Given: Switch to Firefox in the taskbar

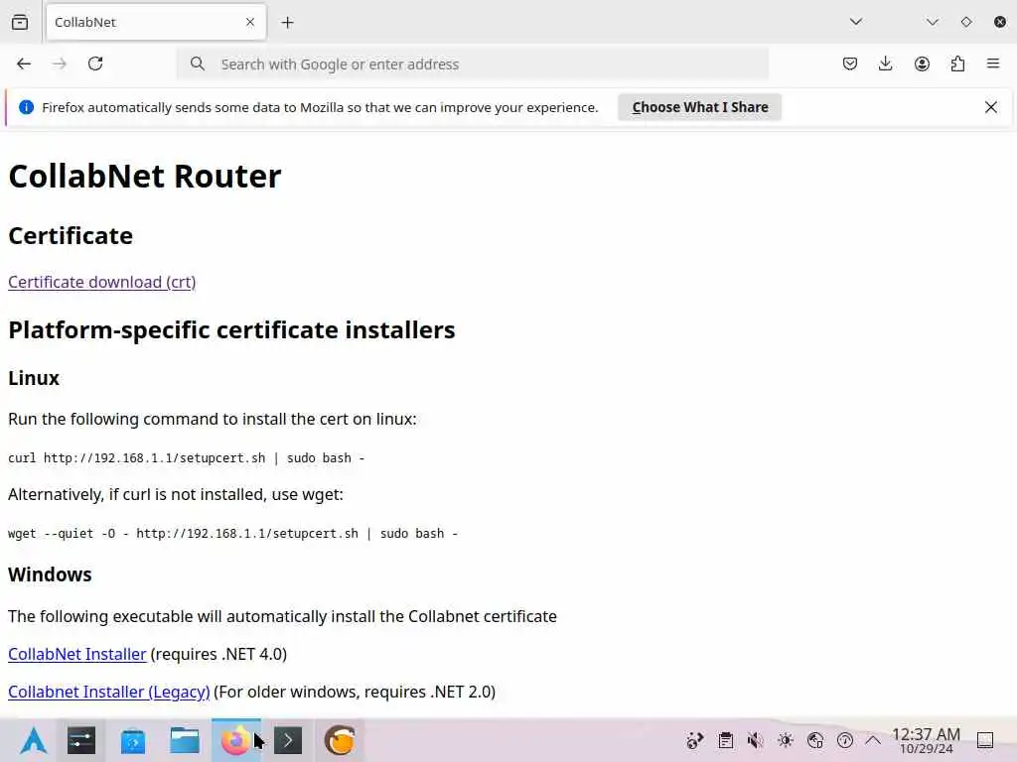Looking at the screenshot, I should point(236,740).
